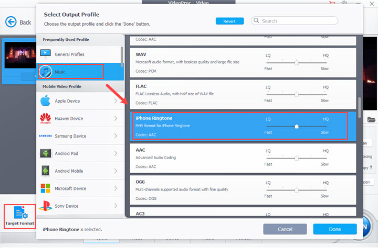Adjust the FLAC quality slider handle

297,95
